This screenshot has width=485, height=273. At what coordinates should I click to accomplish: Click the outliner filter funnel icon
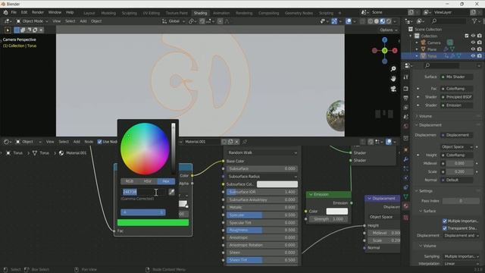[x=474, y=21]
